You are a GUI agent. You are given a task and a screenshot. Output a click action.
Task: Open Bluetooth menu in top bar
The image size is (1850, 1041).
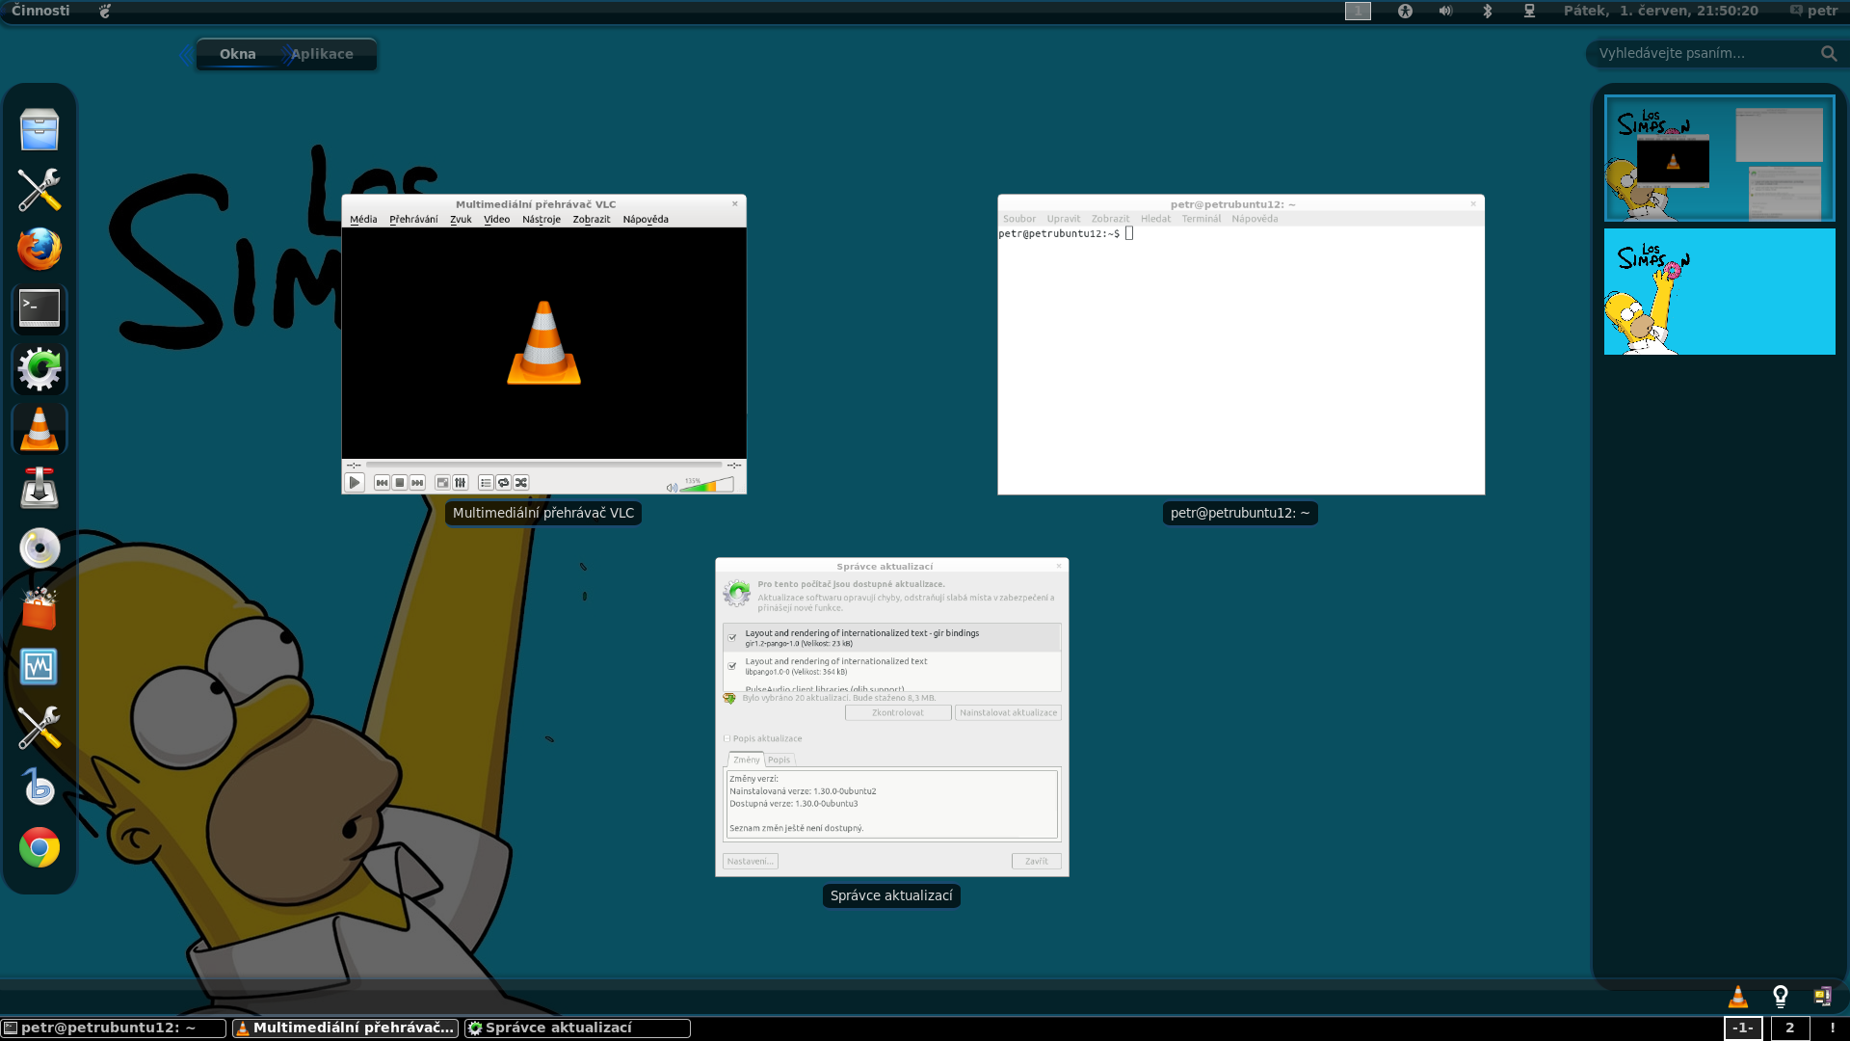click(x=1487, y=11)
